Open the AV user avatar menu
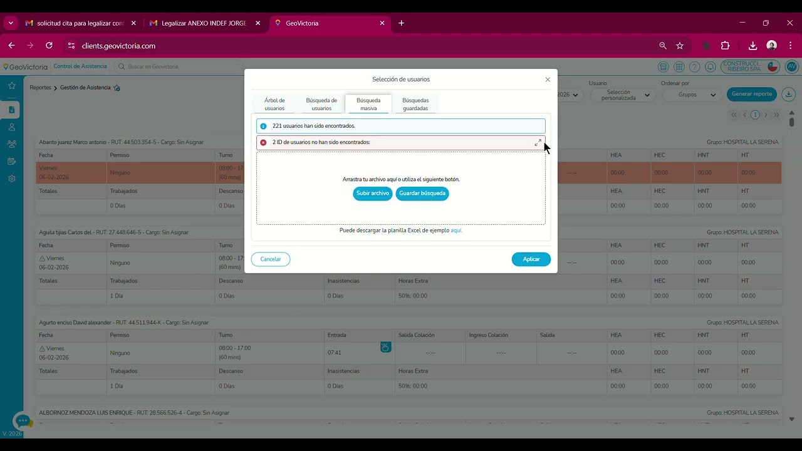The height and width of the screenshot is (451, 802). pyautogui.click(x=791, y=66)
